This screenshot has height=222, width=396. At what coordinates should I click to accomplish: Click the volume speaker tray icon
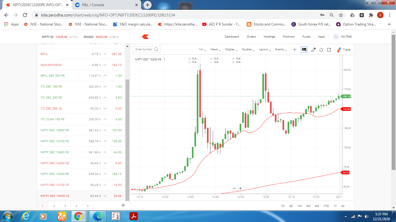point(367,216)
